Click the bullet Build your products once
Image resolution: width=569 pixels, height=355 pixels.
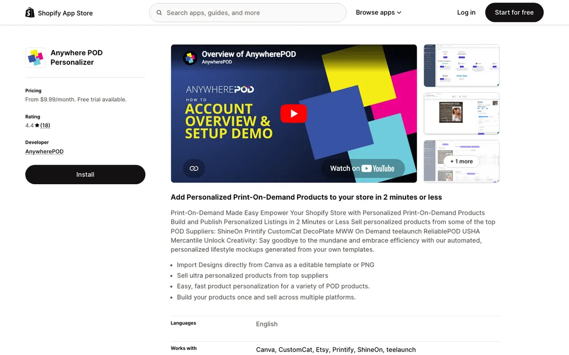(266, 297)
